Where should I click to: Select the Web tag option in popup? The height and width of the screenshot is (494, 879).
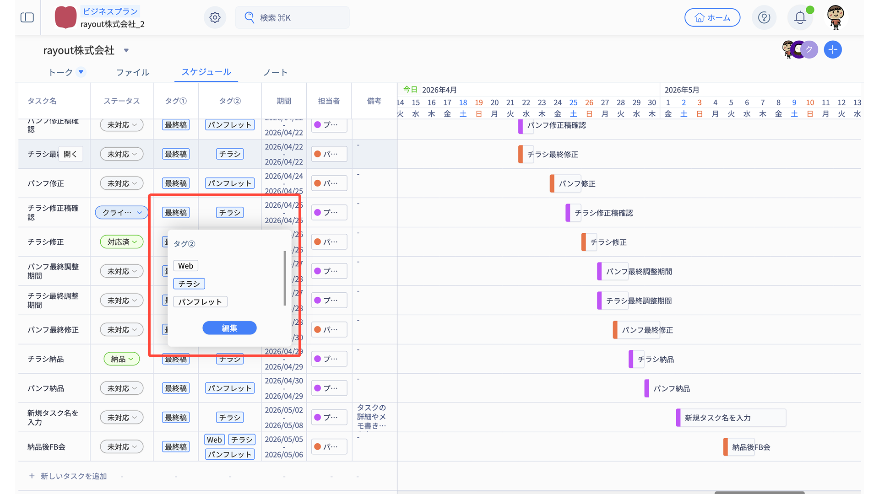pos(185,266)
